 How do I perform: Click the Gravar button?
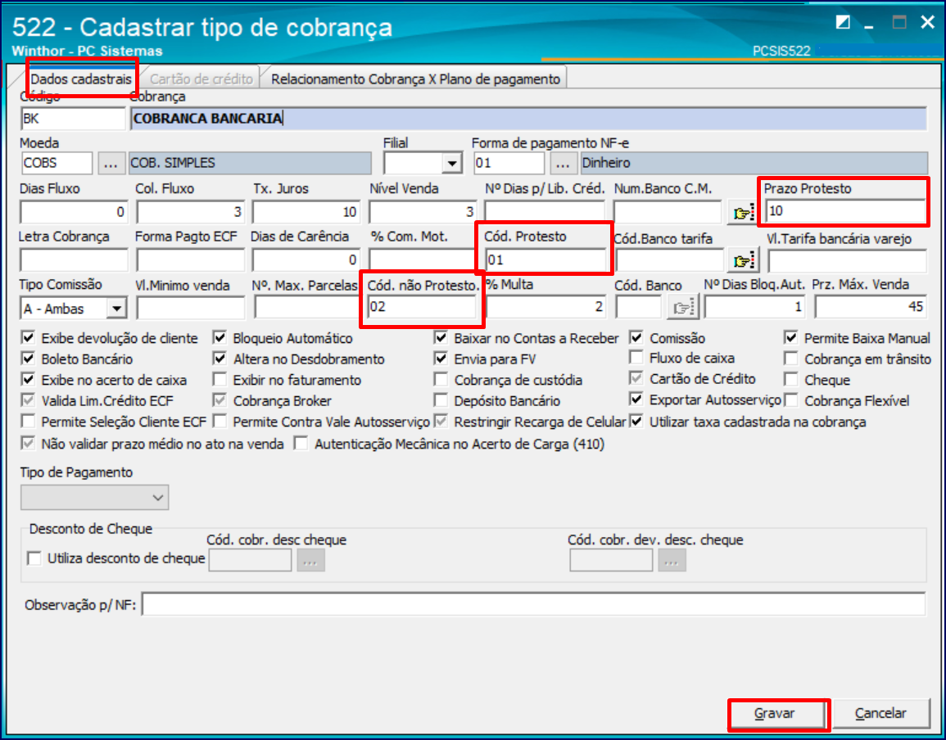(774, 714)
